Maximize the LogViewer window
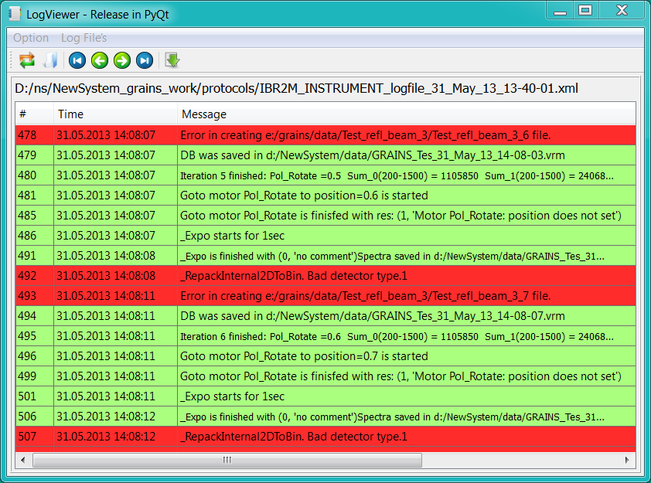This screenshot has height=483, width=651. pos(585,10)
